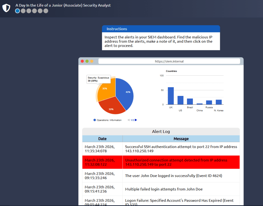This screenshot has height=206, width=263.
Task: Click the red window dot of SIEM browser
Action: [82, 61]
